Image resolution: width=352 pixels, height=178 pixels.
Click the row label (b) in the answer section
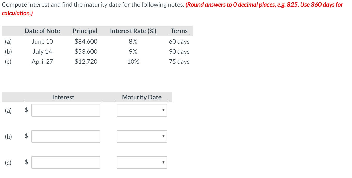point(8,136)
